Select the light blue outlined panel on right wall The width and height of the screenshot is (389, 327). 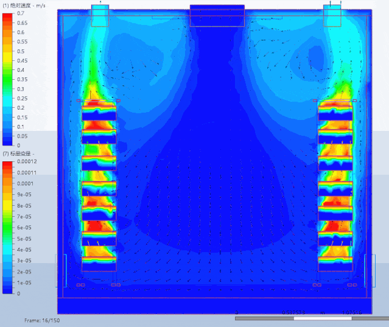[x=370, y=270]
